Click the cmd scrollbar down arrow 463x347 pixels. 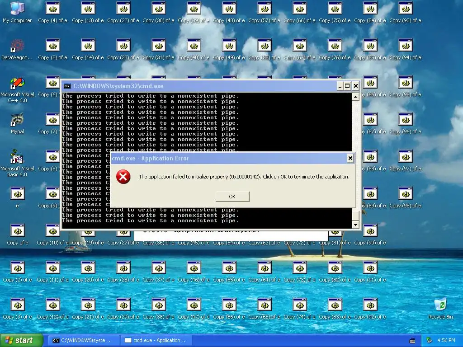355,225
